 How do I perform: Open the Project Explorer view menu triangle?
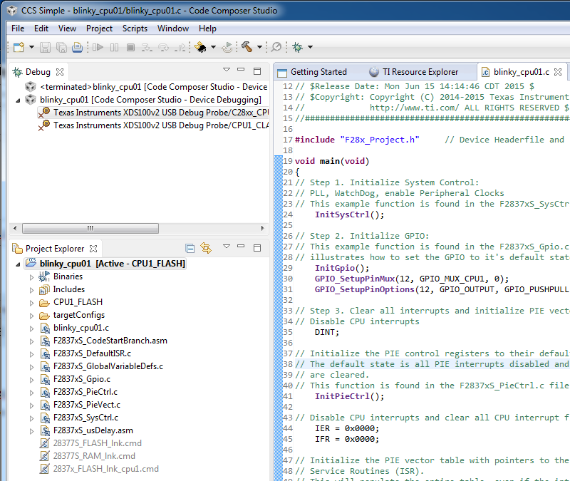(227, 246)
